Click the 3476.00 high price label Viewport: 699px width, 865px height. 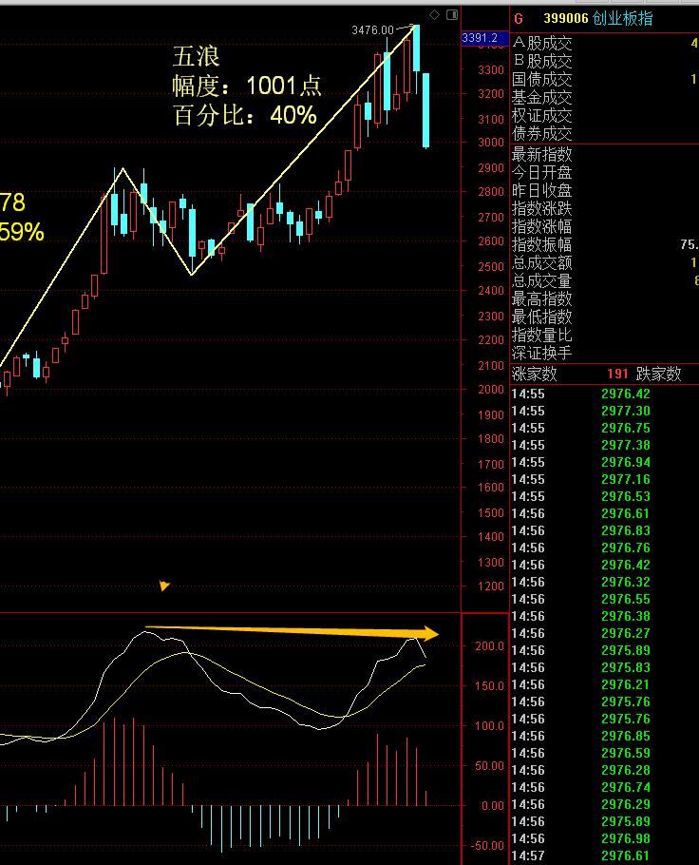click(372, 29)
